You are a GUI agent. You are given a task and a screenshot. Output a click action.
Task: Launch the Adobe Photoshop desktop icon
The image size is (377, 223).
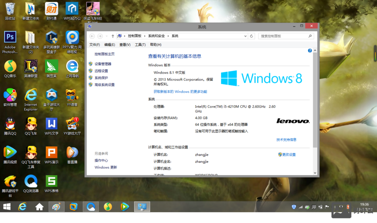pos(10,42)
